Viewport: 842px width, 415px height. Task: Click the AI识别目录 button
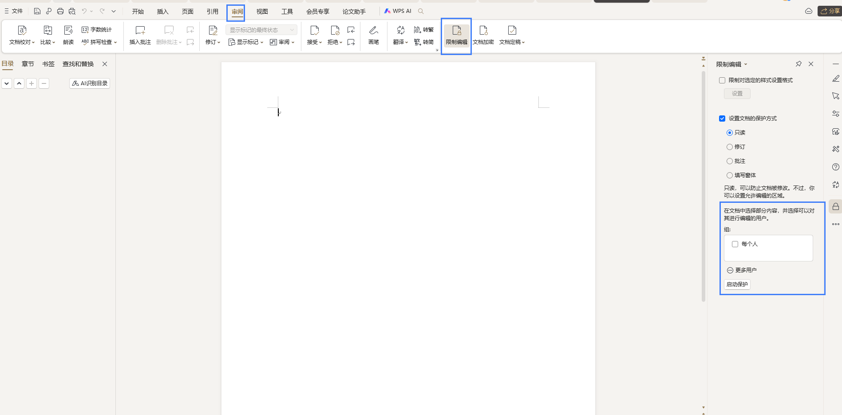[90, 83]
